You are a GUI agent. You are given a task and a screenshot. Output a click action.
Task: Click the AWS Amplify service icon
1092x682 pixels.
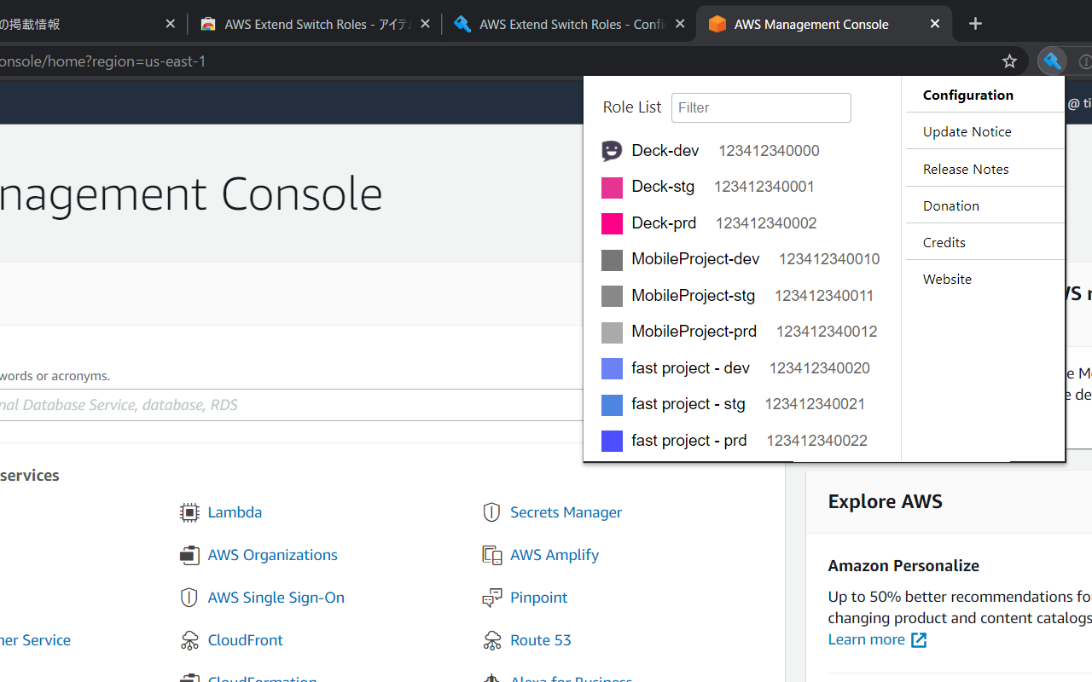(x=492, y=554)
